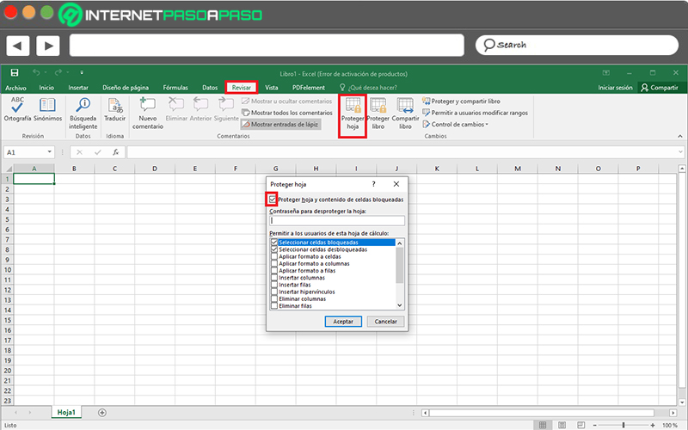Click Proteger y compartir libro
Viewport: 688px width, 430px height.
[461, 101]
